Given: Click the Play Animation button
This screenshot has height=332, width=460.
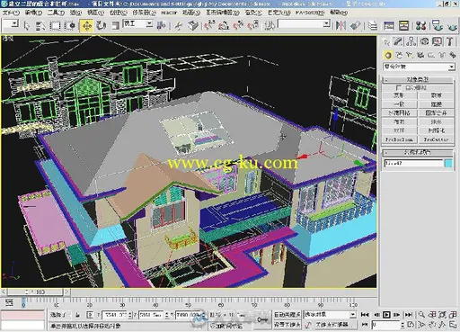Looking at the screenshot, I should [x=386, y=315].
